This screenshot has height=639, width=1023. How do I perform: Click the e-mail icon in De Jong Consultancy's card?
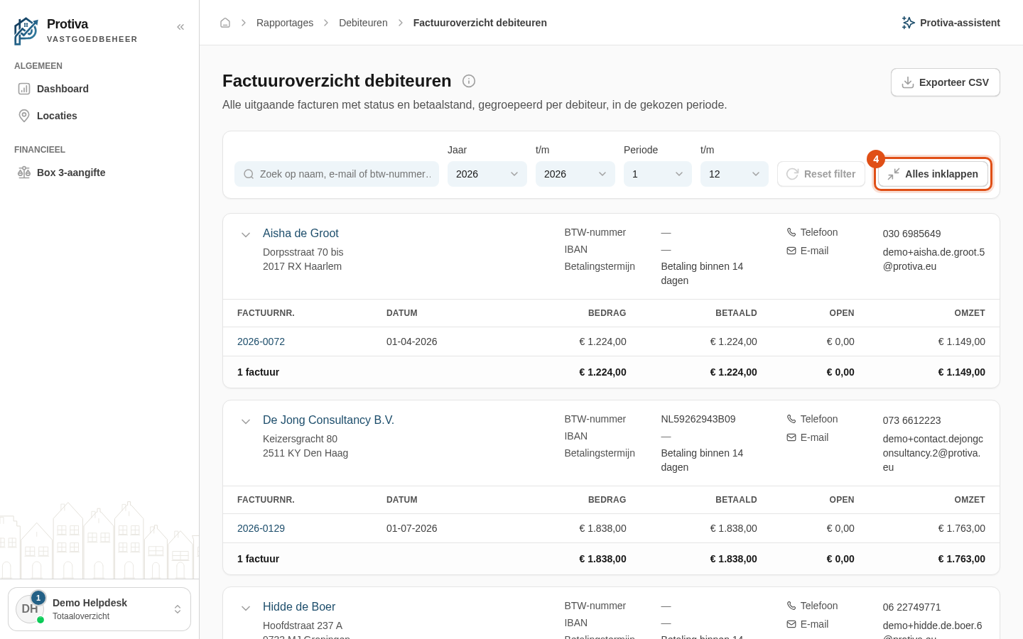pyautogui.click(x=791, y=437)
